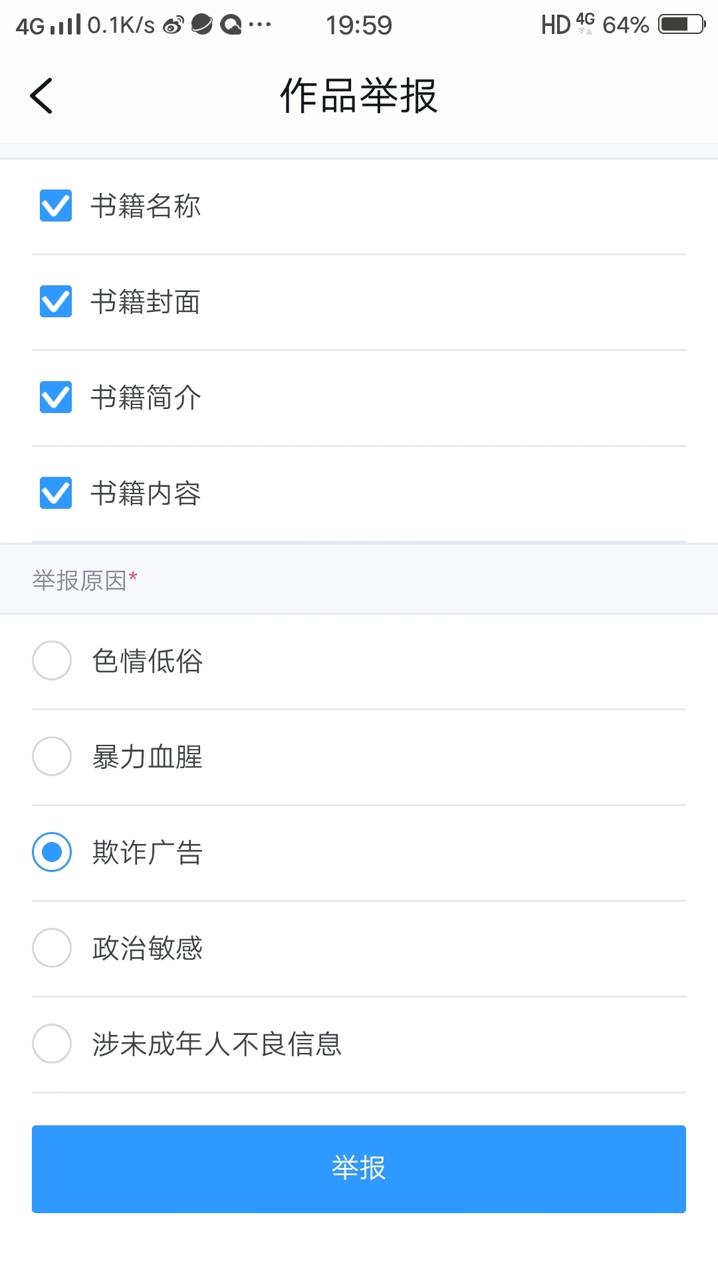Uncheck the 书籍封面 checkbox
This screenshot has height=1277, width=718.
tap(56, 301)
